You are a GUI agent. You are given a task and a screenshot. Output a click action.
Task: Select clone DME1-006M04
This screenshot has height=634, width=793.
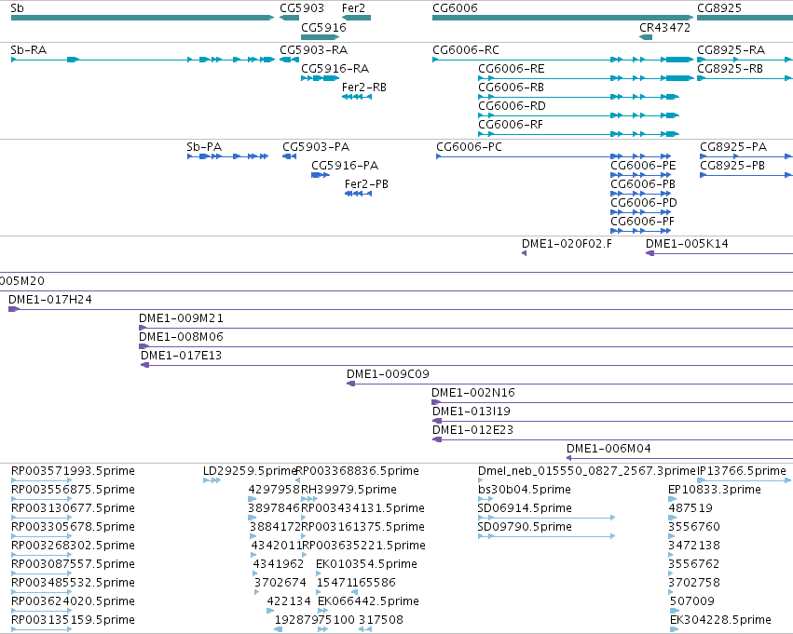tap(608, 450)
